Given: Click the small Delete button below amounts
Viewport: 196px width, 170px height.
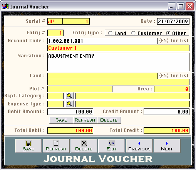Looking at the screenshot, I should point(109,120).
